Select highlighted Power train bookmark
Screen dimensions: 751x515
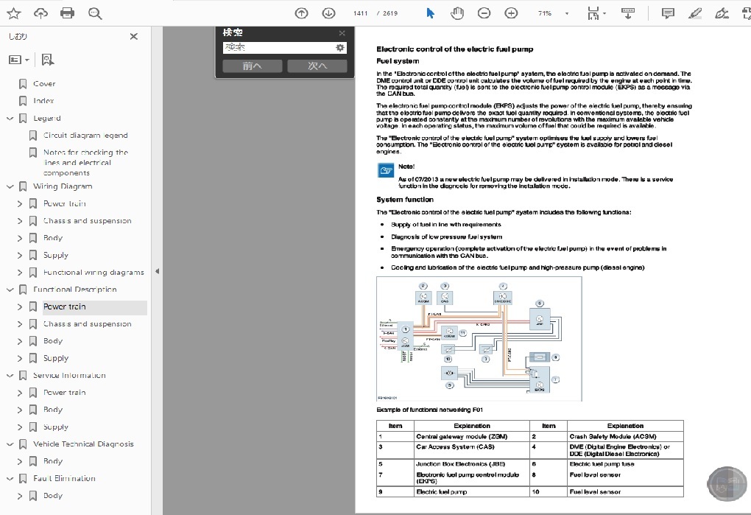(x=65, y=307)
